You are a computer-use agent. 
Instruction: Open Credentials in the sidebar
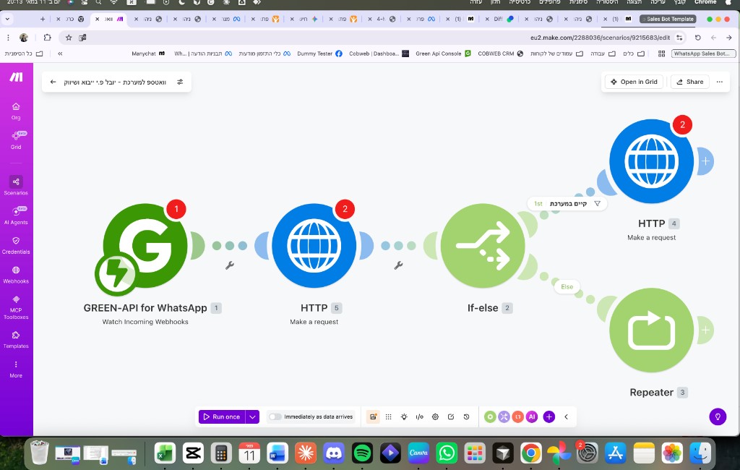[16, 245]
